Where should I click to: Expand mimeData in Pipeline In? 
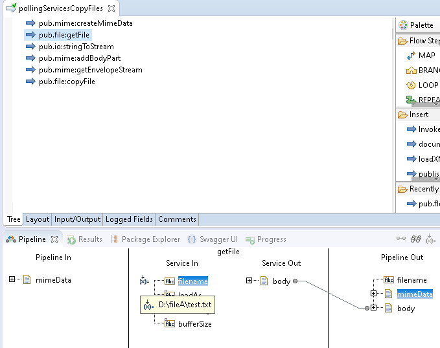click(12, 279)
